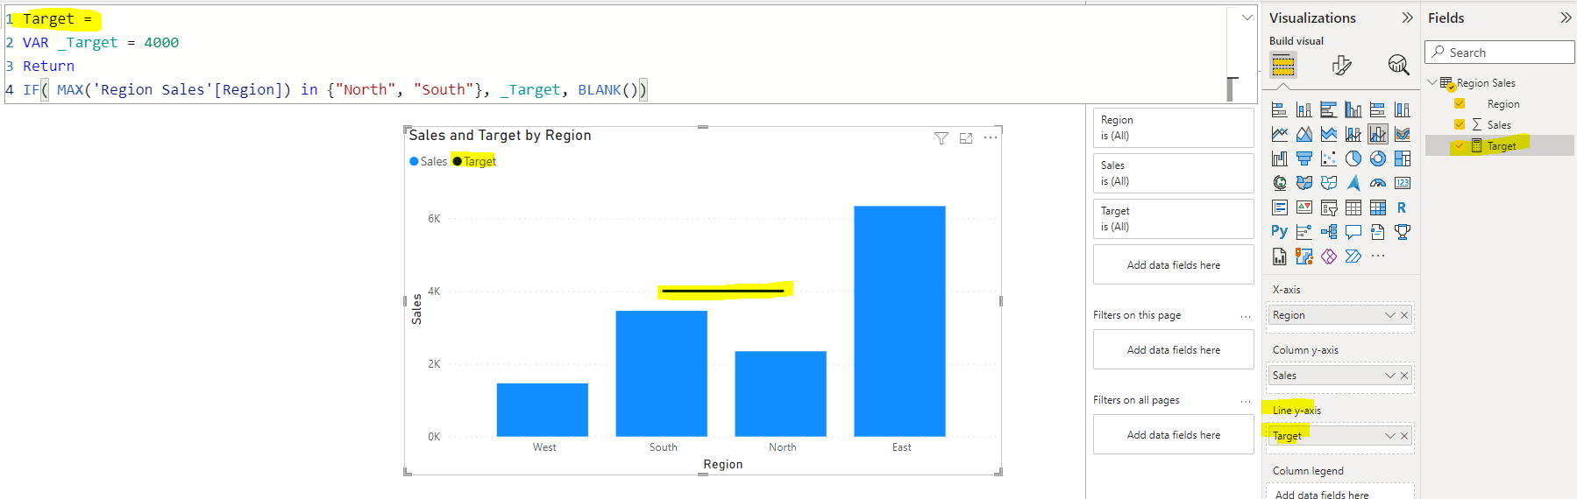This screenshot has width=1577, height=499.
Task: Select the Decomposition tree visual
Action: (1329, 232)
